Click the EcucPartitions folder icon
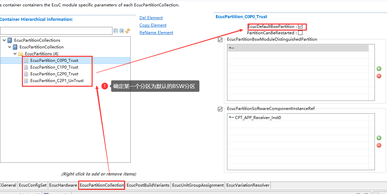The image size is (387, 194). pyautogui.click(x=21, y=54)
